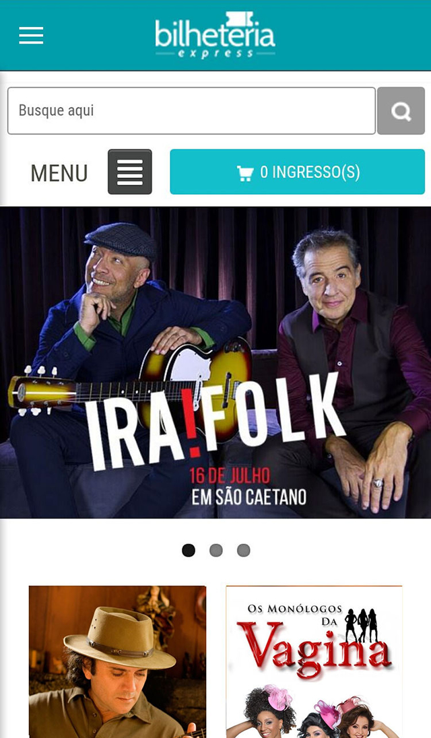Switch to the third carousel dot
The height and width of the screenshot is (738, 431).
pos(243,550)
